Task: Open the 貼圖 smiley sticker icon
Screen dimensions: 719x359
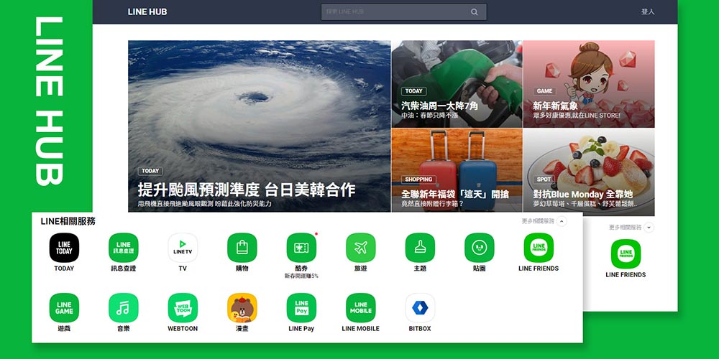Action: tap(479, 248)
